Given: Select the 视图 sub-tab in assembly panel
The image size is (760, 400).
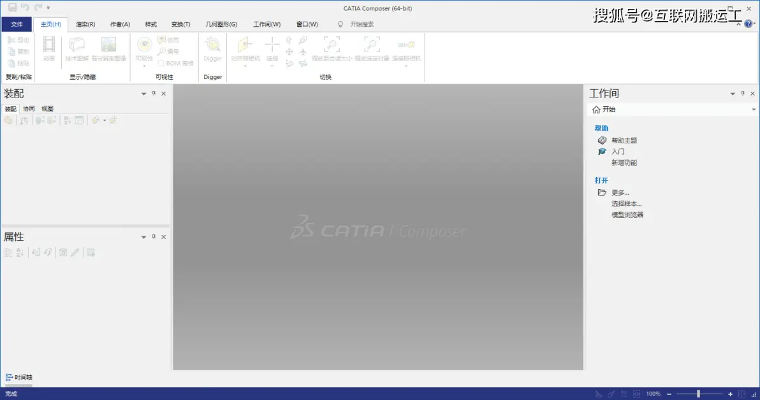Looking at the screenshot, I should (47, 109).
